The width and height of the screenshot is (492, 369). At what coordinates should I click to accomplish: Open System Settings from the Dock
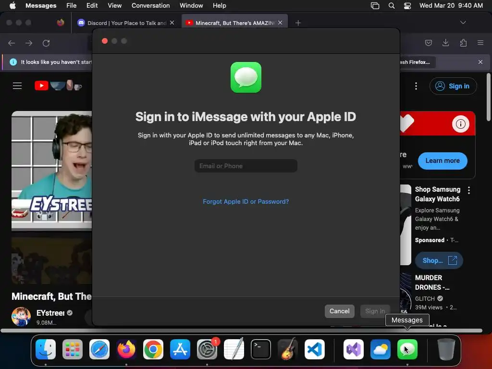click(x=207, y=349)
